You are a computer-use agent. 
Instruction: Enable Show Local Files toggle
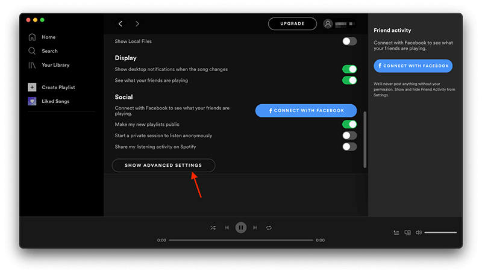pos(349,41)
